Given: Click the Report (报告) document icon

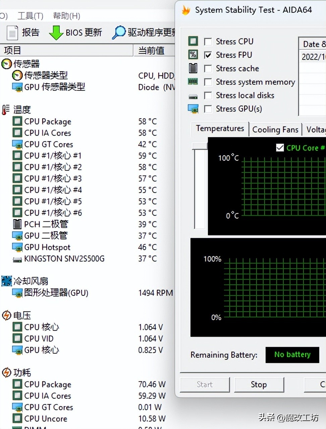Looking at the screenshot, I should click(12, 33).
